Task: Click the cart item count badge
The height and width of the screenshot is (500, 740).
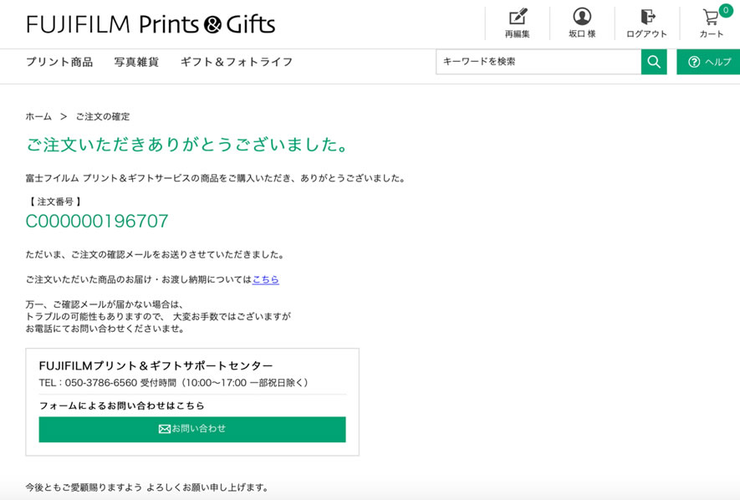Action: tap(726, 10)
